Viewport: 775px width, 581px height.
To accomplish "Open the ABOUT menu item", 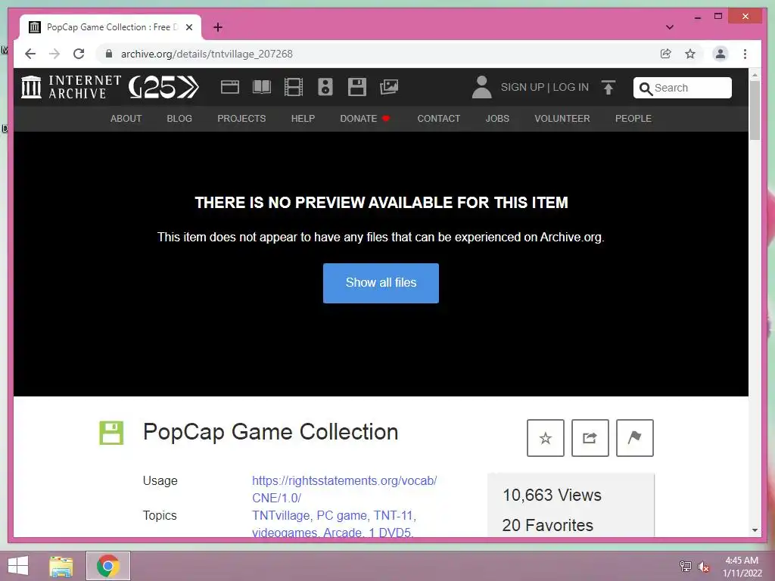I will click(x=126, y=119).
